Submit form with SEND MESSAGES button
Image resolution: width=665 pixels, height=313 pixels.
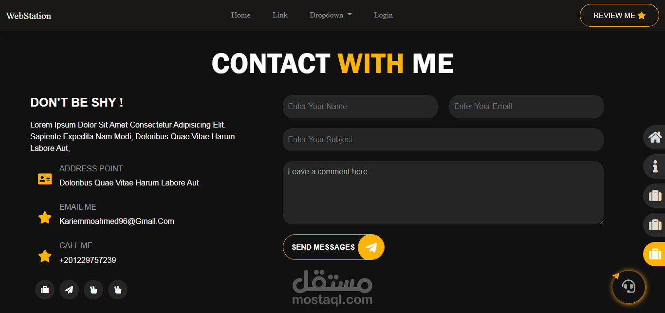point(333,247)
